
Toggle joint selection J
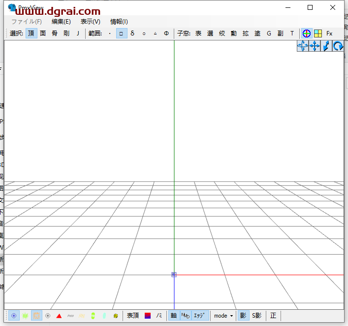pos(78,33)
